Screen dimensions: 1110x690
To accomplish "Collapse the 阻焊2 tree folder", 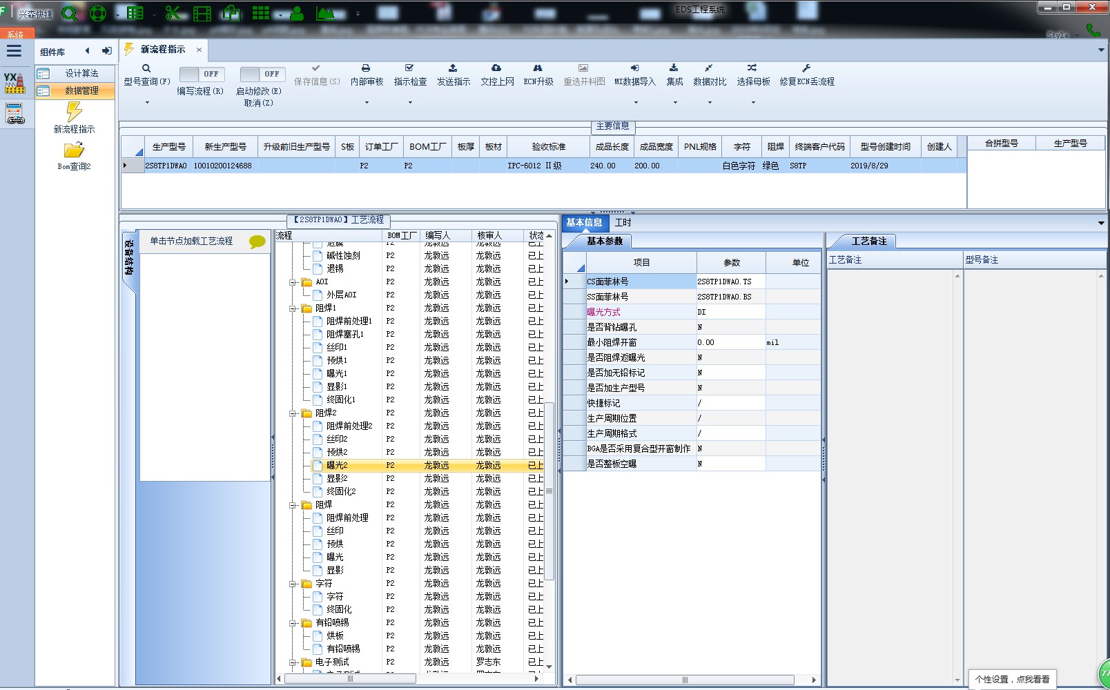I will (293, 413).
